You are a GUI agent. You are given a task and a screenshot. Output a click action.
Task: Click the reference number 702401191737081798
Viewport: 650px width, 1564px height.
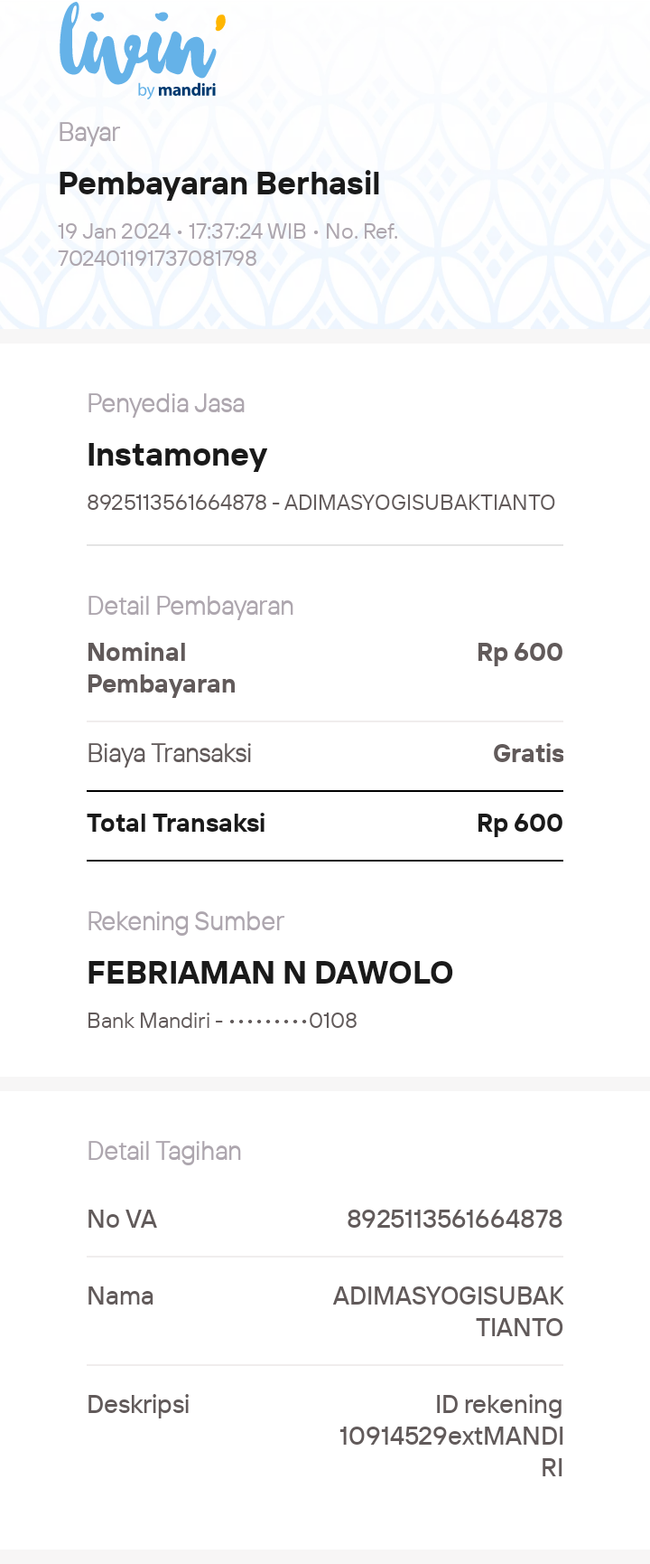pyautogui.click(x=158, y=259)
